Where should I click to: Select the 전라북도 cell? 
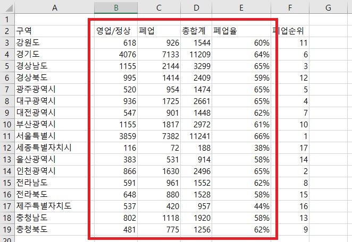point(55,194)
